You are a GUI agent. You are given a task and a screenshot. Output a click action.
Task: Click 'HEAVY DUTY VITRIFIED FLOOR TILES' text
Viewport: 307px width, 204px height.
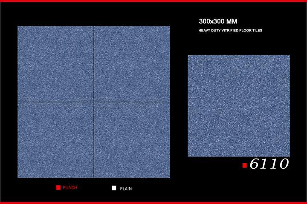click(x=230, y=31)
